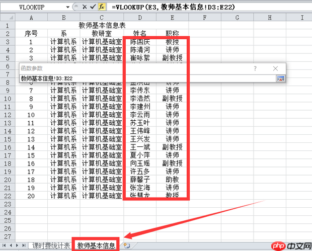Image resolution: width=312 pixels, height=251 pixels.
Task: Click name cell 李建州
Action: [140, 107]
